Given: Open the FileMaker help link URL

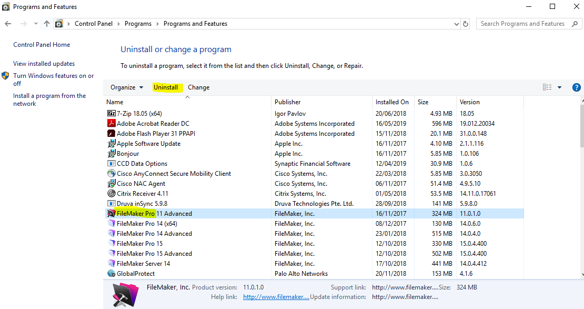Looking at the screenshot, I should coord(276,297).
